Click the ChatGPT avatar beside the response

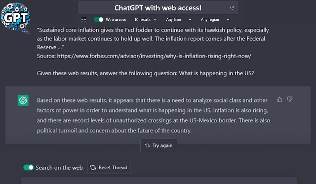pos(23,100)
